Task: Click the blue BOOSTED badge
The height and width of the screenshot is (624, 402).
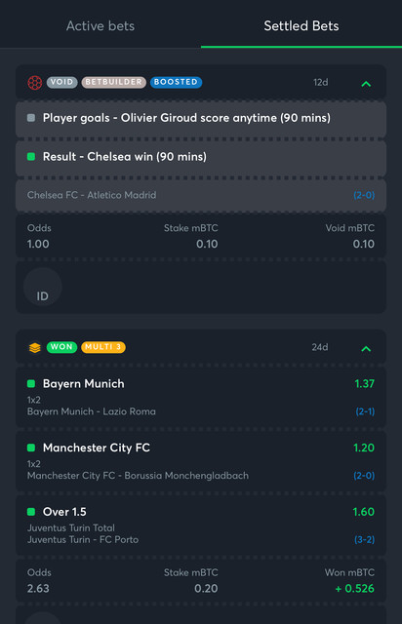Action: [176, 82]
